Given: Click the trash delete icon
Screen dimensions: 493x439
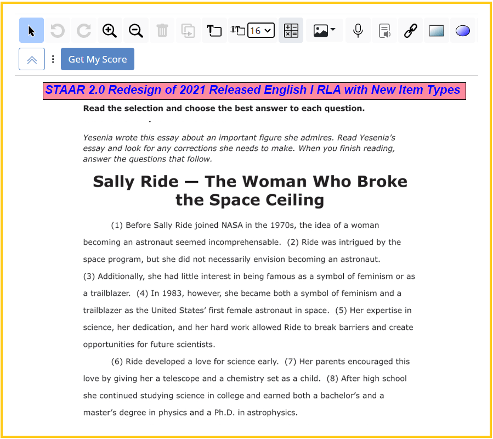Looking at the screenshot, I should tap(162, 31).
